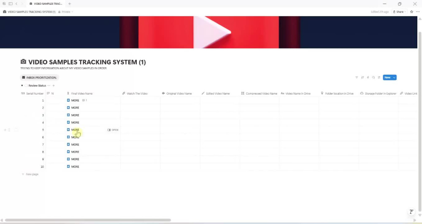Open the Review Status group options dots
The width and height of the screenshot is (422, 224).
click(49, 85)
